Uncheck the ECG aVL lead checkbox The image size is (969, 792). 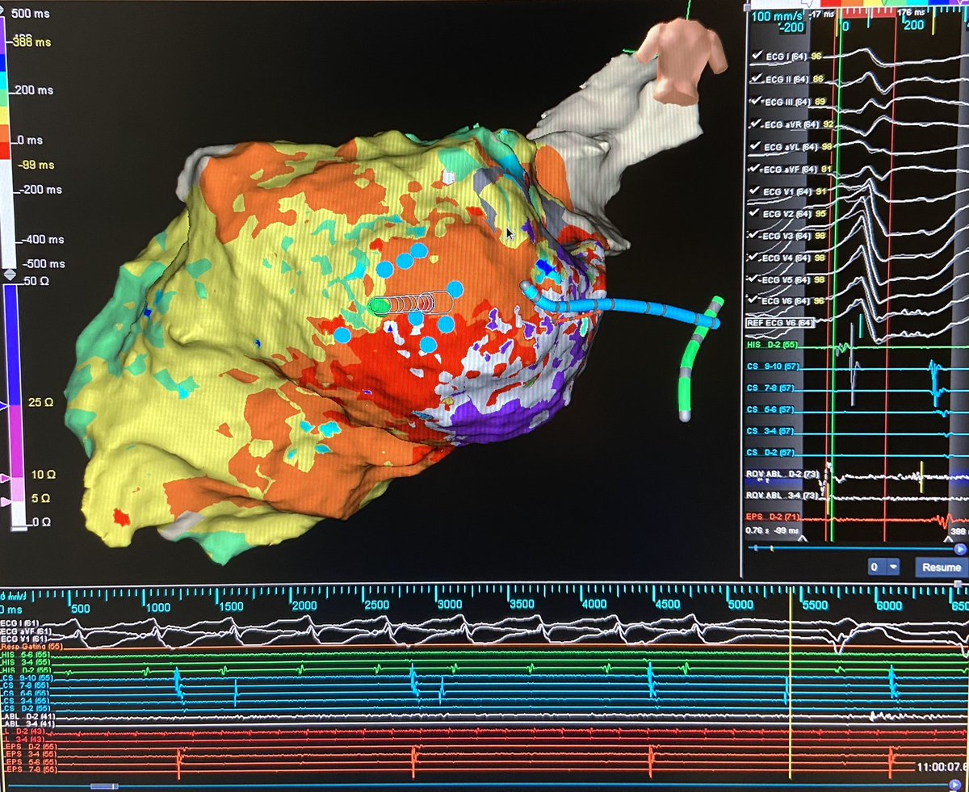point(757,146)
